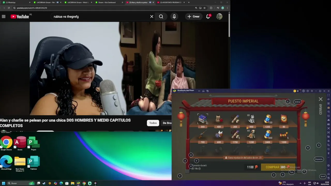The width and height of the screenshot is (331, 186).
Task: Click the Chrome address bar URL
Action: [x=32, y=8]
